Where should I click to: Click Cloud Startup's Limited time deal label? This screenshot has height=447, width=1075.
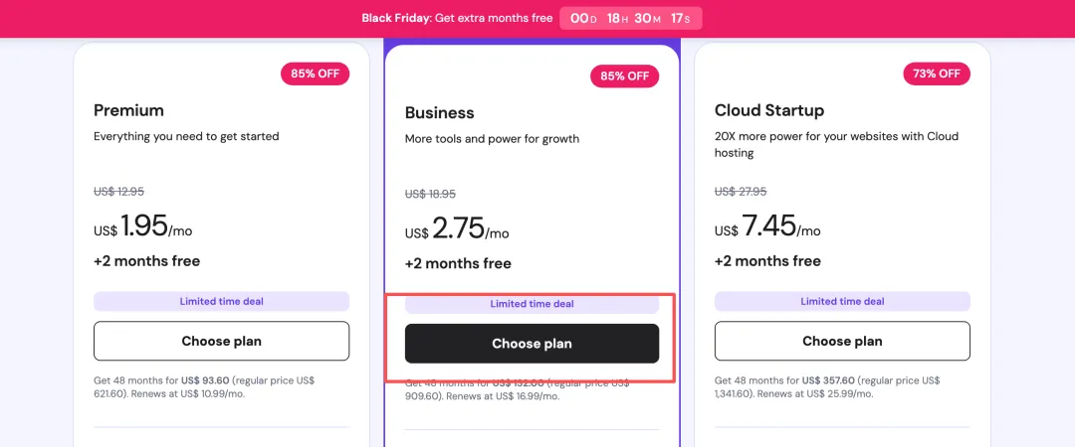pos(842,301)
